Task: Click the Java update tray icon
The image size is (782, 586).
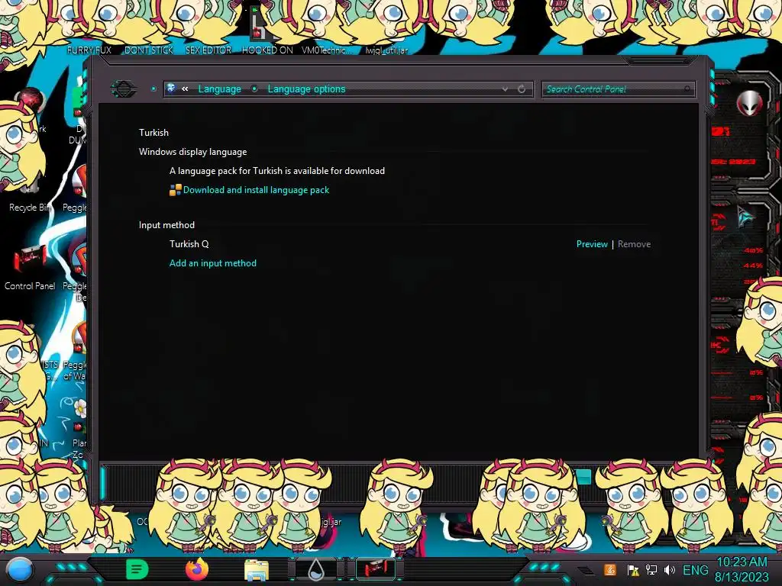Action: click(x=610, y=570)
